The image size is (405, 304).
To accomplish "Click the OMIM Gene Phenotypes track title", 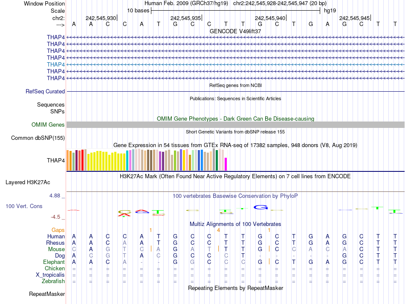I will click(235, 119).
